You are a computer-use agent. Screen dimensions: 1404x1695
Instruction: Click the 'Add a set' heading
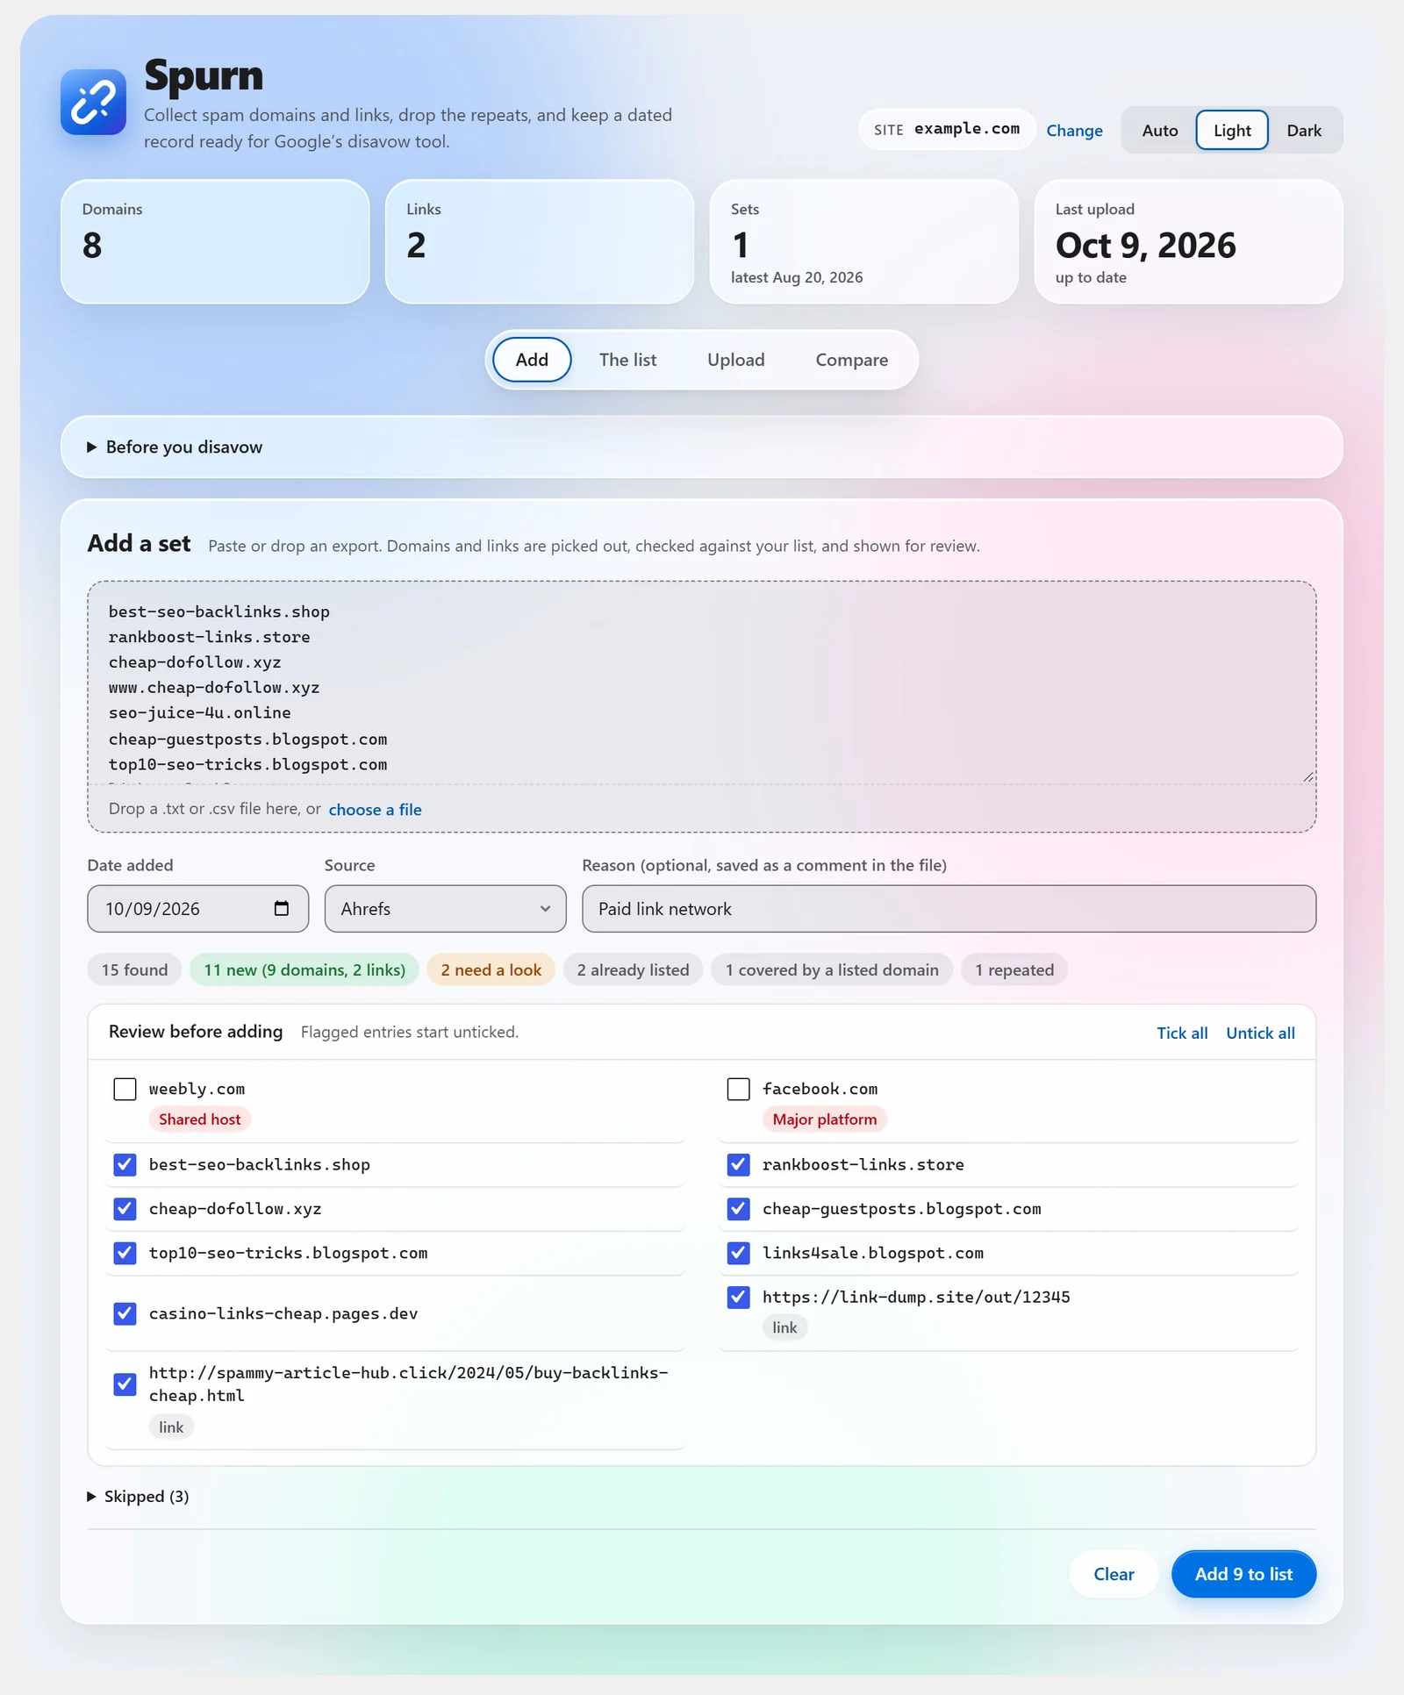pyautogui.click(x=139, y=544)
